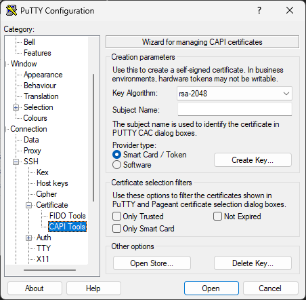
Task: Expand the Auth tree node
Action: (x=28, y=238)
